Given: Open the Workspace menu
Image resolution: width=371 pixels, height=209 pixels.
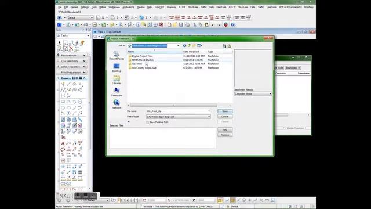Looking at the screenshot, I should tap(114, 7).
